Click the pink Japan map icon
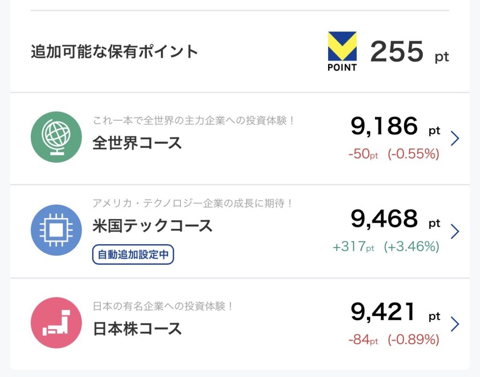The image size is (480, 377). [x=56, y=323]
